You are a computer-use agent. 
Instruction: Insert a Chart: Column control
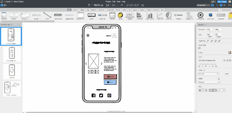(150, 16)
